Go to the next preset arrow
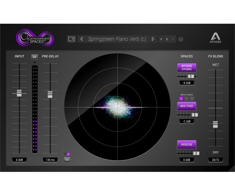The image size is (235, 196). pos(153,39)
